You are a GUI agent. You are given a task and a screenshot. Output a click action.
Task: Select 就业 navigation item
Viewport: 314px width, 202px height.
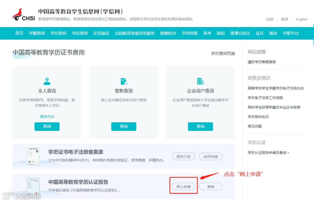(x=273, y=33)
